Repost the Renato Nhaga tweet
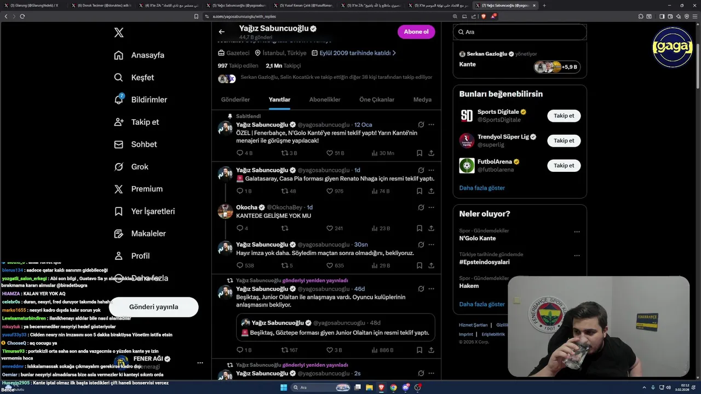701x394 pixels. click(284, 191)
